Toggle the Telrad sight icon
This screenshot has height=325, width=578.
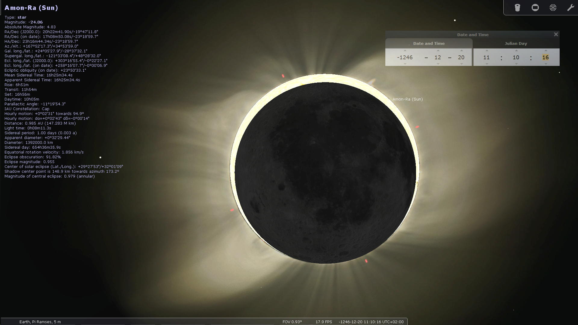tap(553, 8)
